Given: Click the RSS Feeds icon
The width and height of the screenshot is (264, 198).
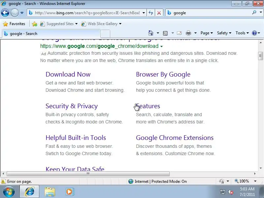Looking at the screenshot, I should tap(165, 33).
